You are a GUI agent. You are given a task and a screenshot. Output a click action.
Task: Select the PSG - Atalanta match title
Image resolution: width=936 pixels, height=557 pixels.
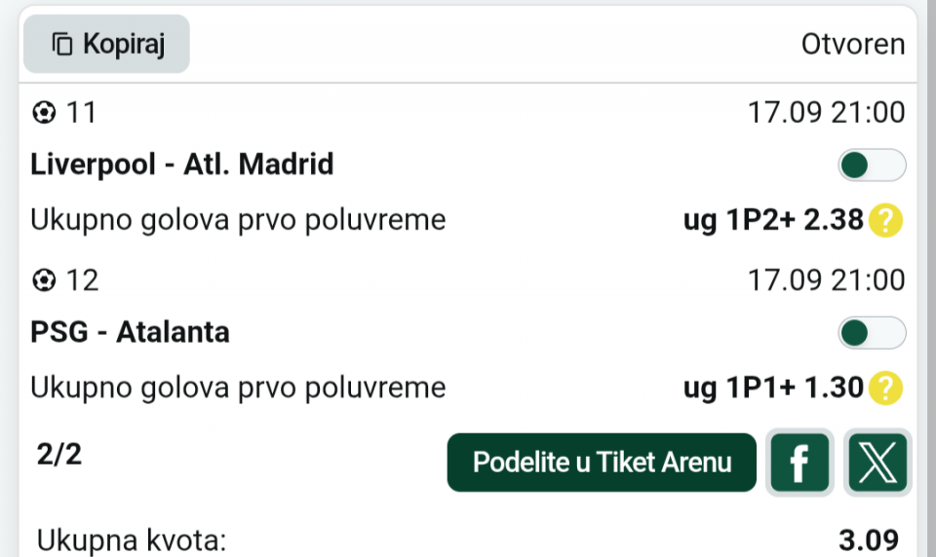130,332
